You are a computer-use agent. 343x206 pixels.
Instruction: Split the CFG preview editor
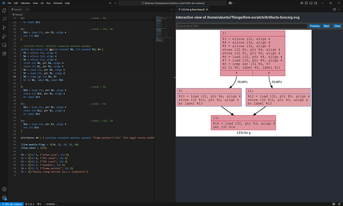click(334, 8)
